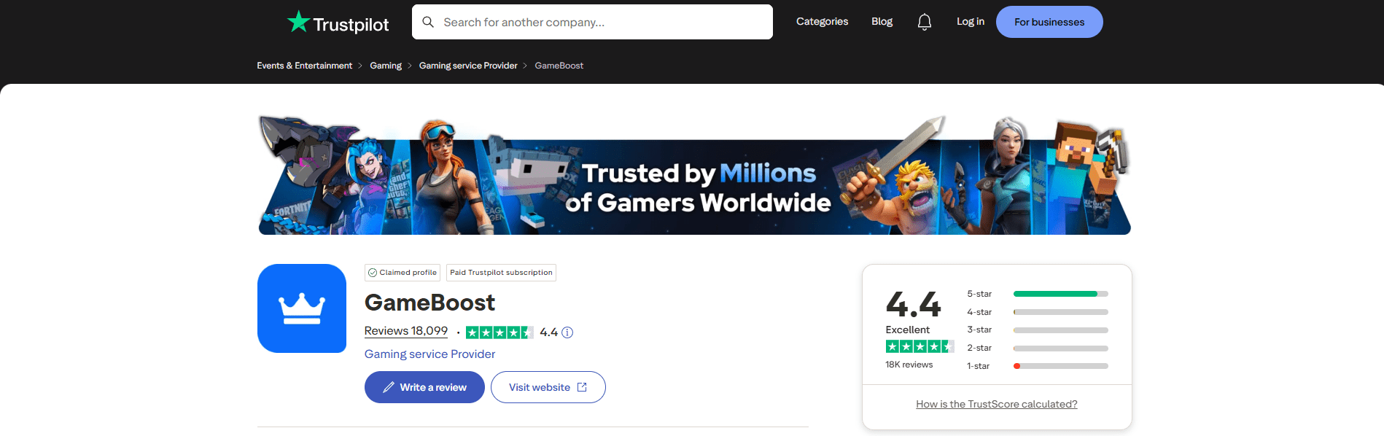This screenshot has height=436, width=1384.
Task: Open the Visit website link
Action: tap(548, 387)
